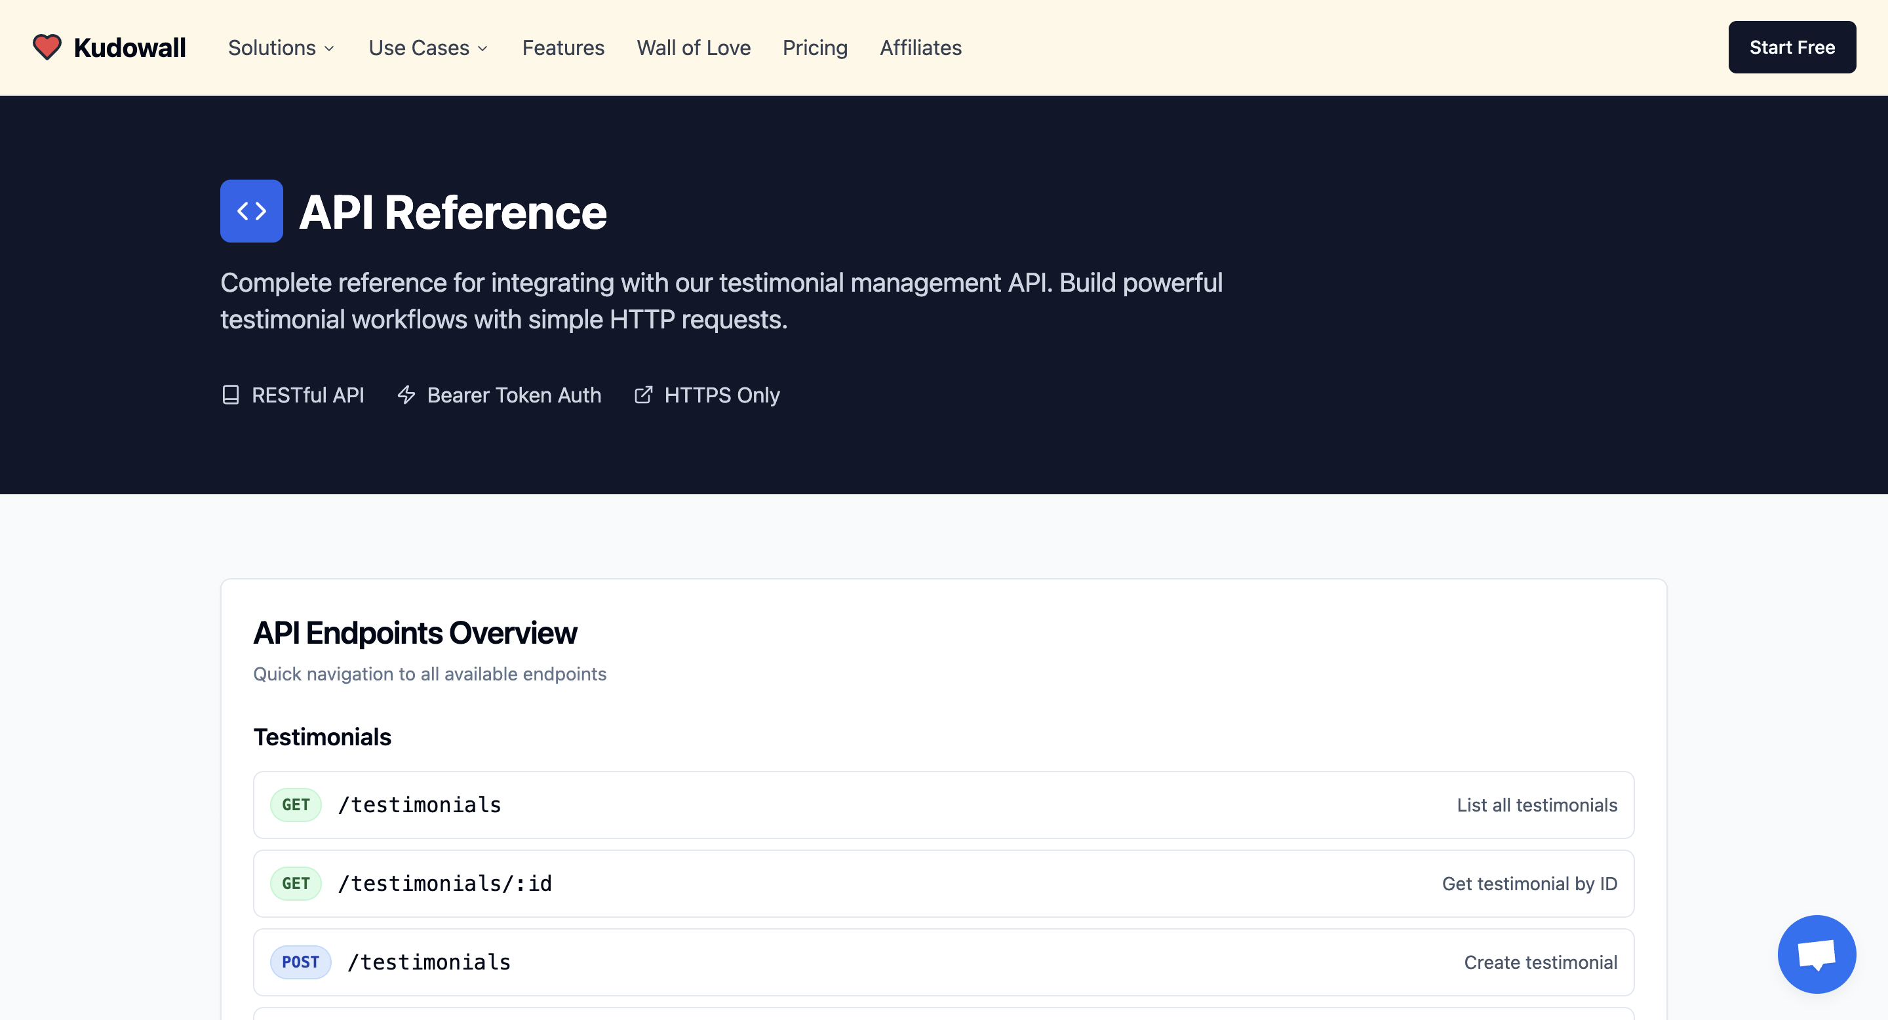Click the 'List all testimonials' description
This screenshot has height=1020, width=1888.
[1537, 805]
